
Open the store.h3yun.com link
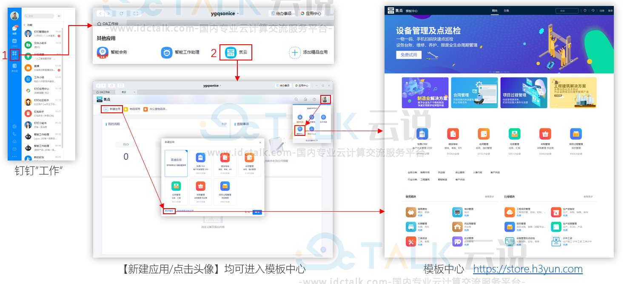528,269
